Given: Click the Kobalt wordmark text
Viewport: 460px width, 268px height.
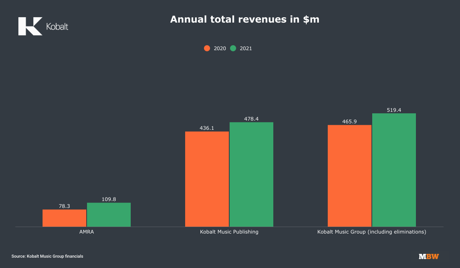Looking at the screenshot, I should pyautogui.click(x=57, y=27).
